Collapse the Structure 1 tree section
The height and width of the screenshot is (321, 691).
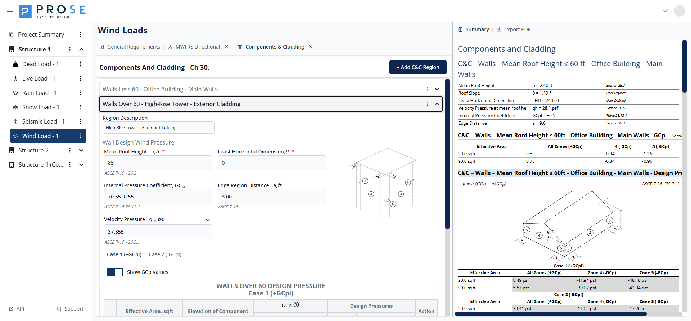click(81, 49)
